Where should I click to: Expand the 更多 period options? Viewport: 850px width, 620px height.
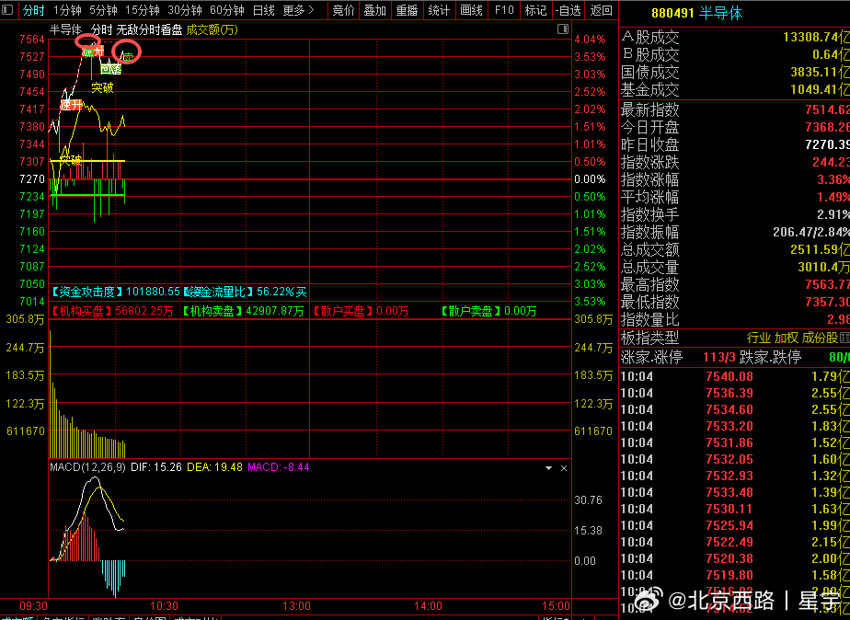(299, 10)
